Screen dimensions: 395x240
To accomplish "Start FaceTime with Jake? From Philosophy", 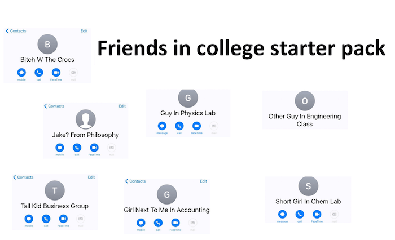I will pos(94,148).
